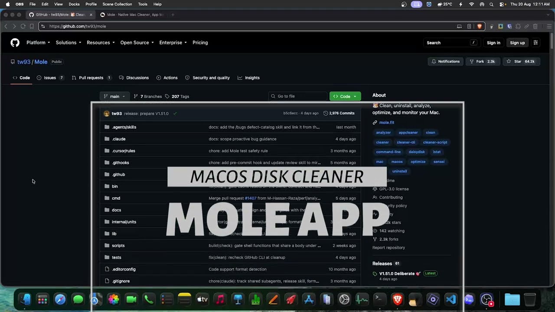Click the reload page icon

pyautogui.click(x=23, y=26)
